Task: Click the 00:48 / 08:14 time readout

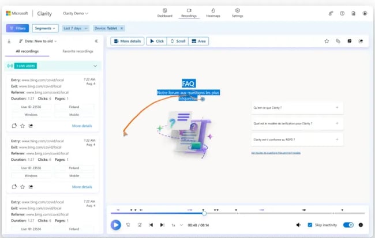Action: click(198, 225)
